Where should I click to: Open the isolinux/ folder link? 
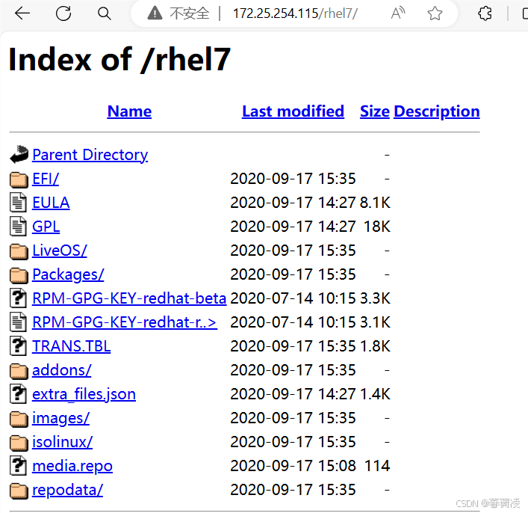point(62,442)
